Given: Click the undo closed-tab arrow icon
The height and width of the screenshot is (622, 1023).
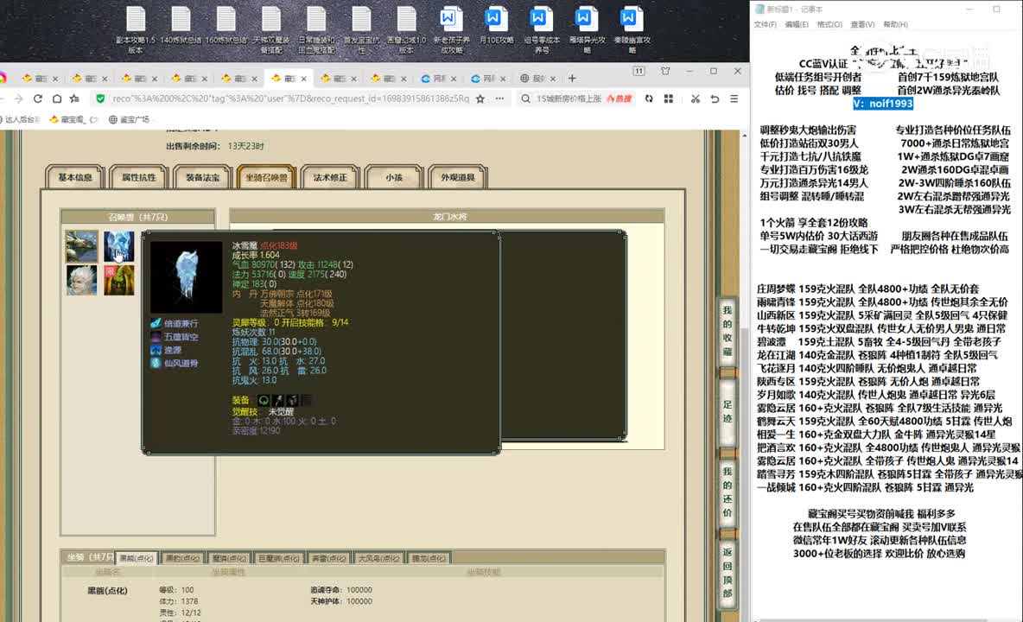Looking at the screenshot, I should pos(715,98).
